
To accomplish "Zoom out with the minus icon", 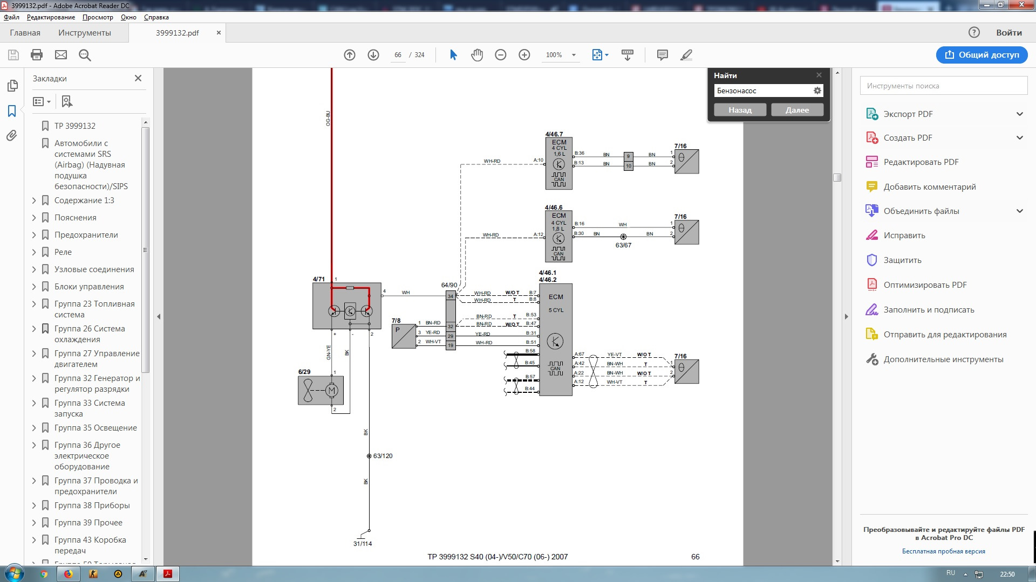I will tap(501, 55).
